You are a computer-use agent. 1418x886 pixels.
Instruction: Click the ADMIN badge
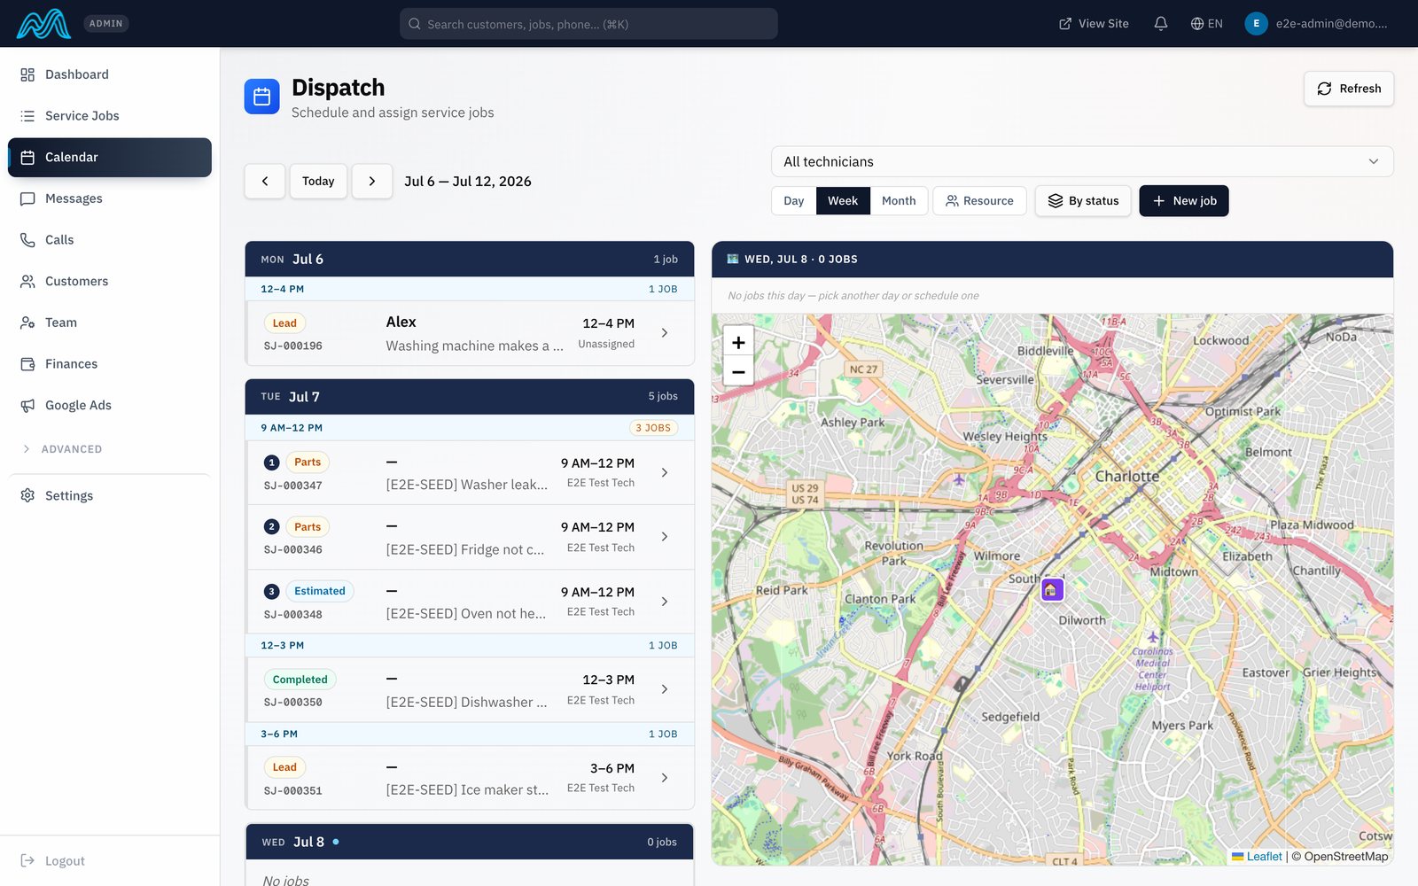click(106, 24)
